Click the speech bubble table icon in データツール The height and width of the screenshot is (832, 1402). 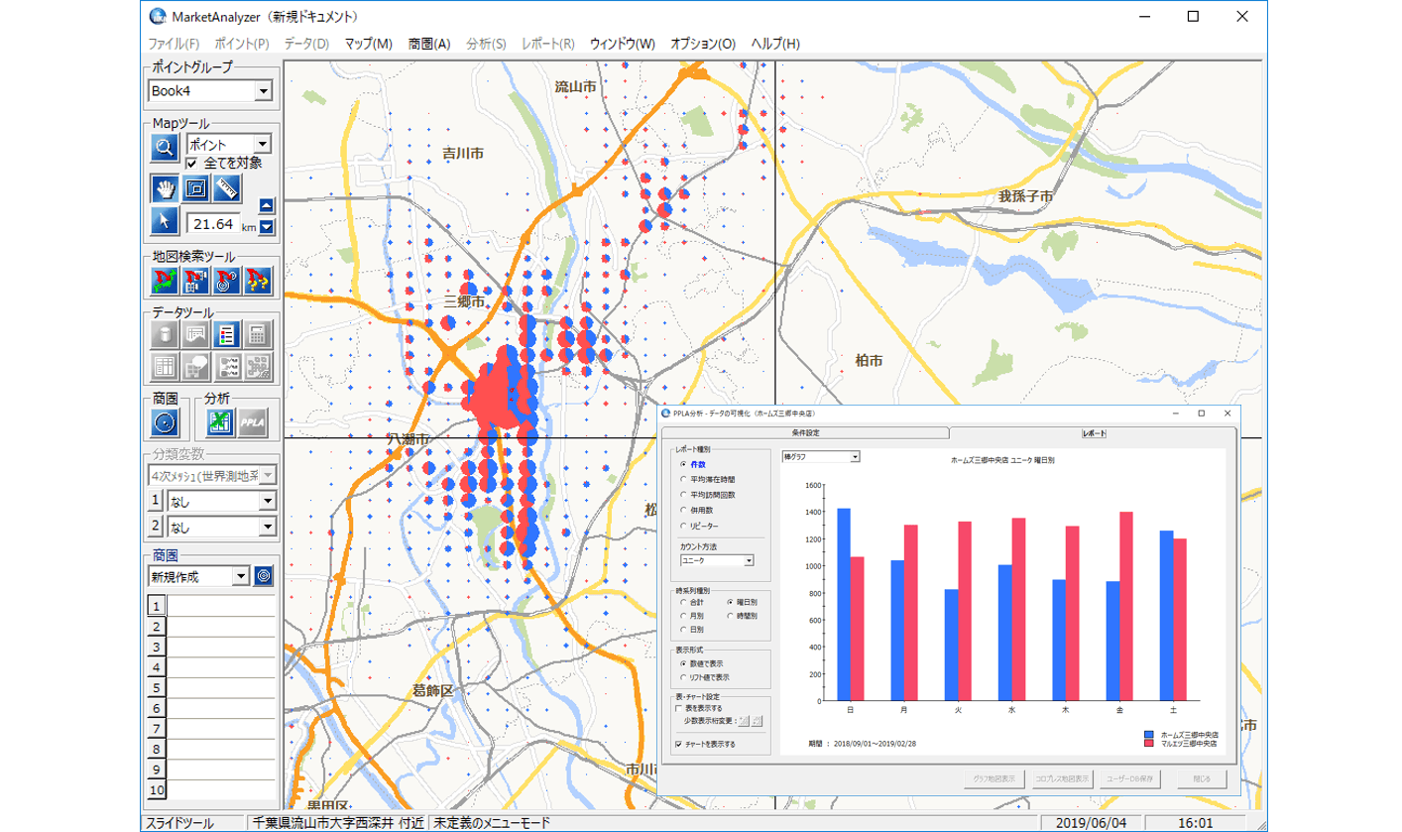click(x=195, y=366)
